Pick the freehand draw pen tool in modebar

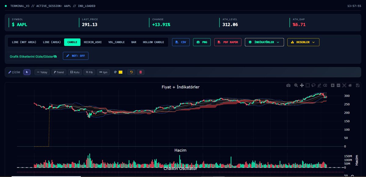click(x=319, y=85)
